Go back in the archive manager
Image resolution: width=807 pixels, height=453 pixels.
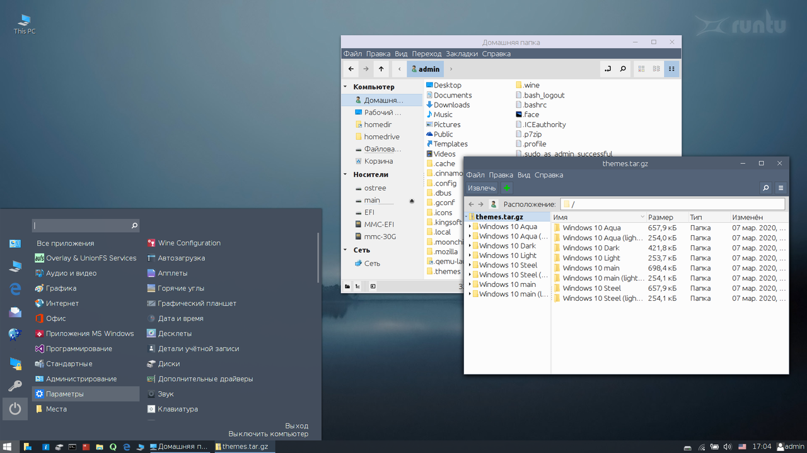point(471,204)
